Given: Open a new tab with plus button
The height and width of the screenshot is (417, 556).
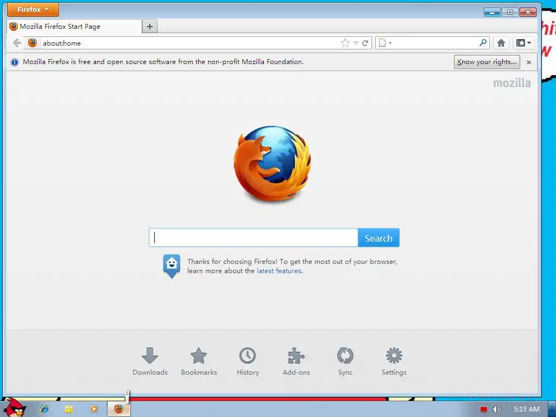Looking at the screenshot, I should tap(150, 26).
